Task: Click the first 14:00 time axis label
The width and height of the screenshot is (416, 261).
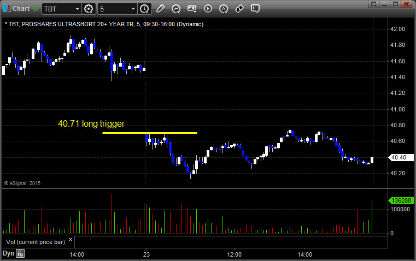Action: [x=77, y=254]
